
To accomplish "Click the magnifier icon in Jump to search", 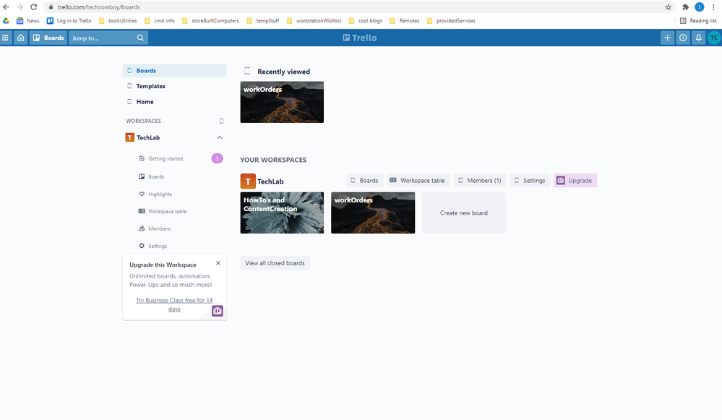I will [x=140, y=38].
